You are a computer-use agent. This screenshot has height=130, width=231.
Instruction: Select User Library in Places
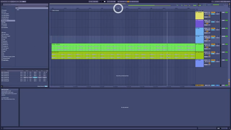[6, 34]
